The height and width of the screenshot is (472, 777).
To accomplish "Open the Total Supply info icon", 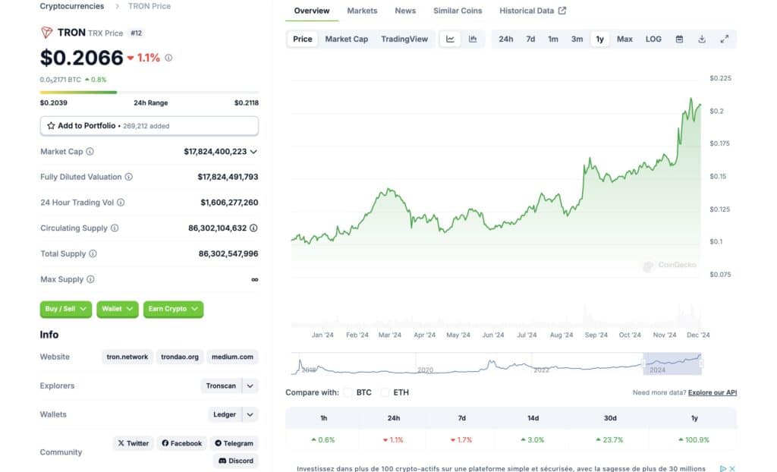I will (x=93, y=254).
